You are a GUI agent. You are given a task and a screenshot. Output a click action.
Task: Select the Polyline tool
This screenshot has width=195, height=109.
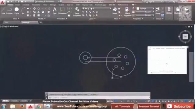click(x=9, y=11)
